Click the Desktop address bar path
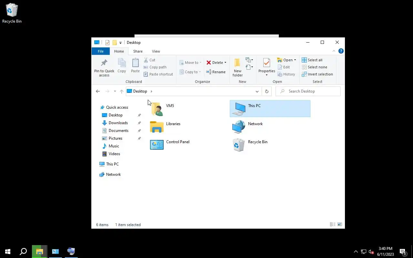The image size is (413, 258). click(140, 91)
